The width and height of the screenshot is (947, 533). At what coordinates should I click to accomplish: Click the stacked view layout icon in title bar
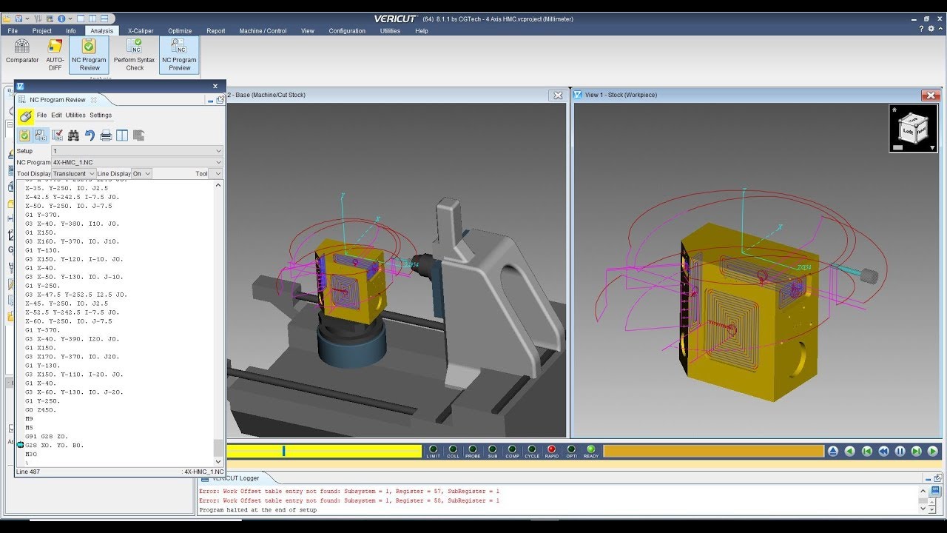(x=104, y=19)
